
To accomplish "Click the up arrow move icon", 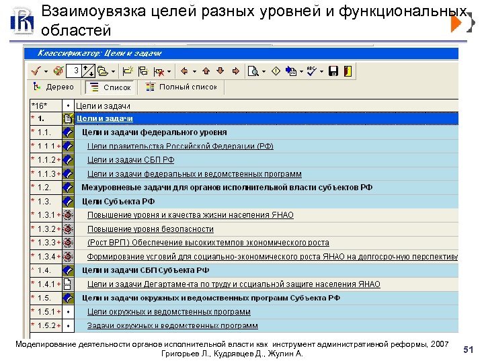I will pyautogui.click(x=206, y=71).
